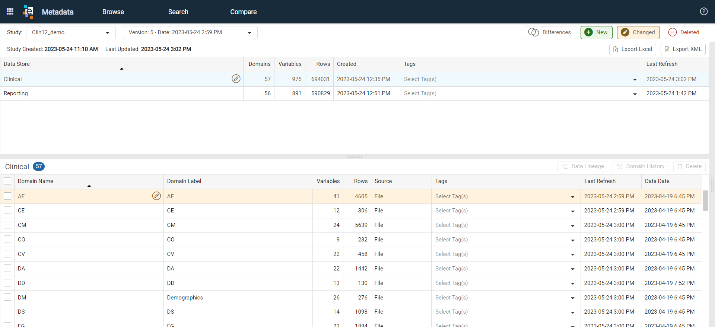The width and height of the screenshot is (715, 327).
Task: Open Select Tag(s) dropdown for CV
Action: pyautogui.click(x=505, y=254)
